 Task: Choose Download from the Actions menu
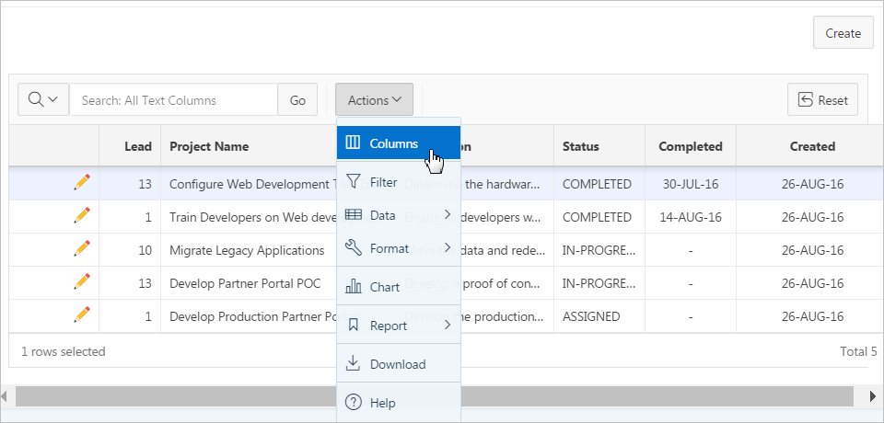(x=398, y=364)
